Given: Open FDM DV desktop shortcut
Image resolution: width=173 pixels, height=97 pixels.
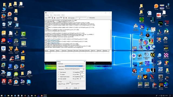Looking at the screenshot, I should (x=167, y=23).
